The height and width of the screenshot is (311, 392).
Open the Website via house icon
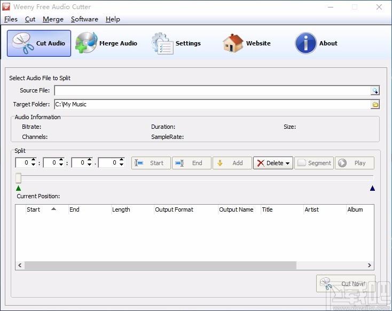(247, 43)
